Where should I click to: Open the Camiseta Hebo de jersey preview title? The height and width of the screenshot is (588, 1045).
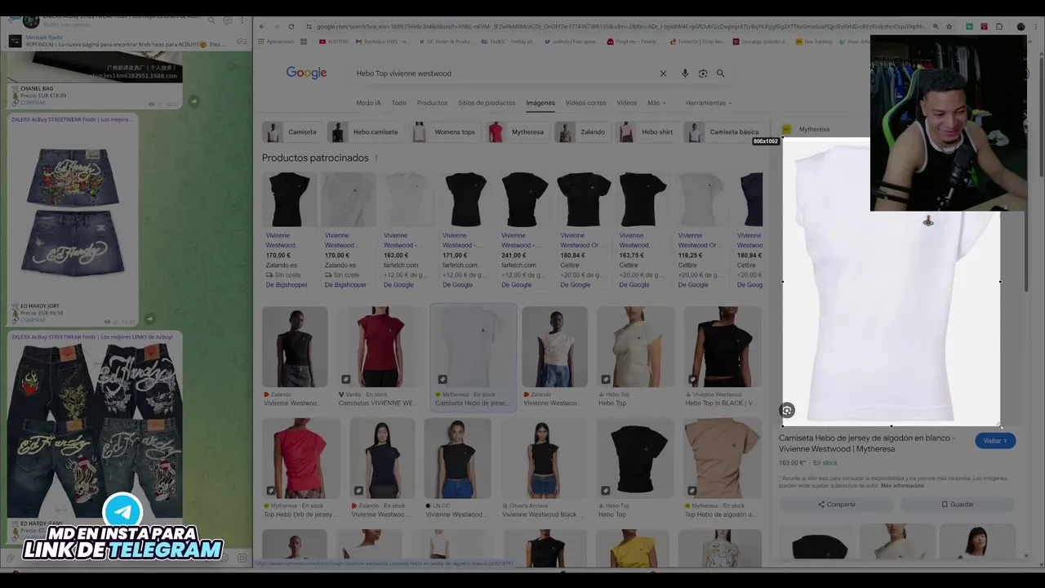(866, 443)
